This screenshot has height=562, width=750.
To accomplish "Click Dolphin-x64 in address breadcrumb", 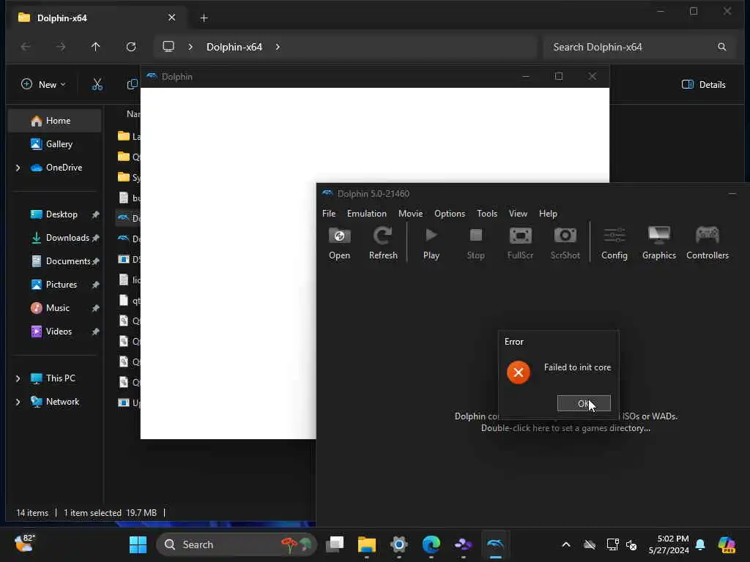I will [234, 47].
